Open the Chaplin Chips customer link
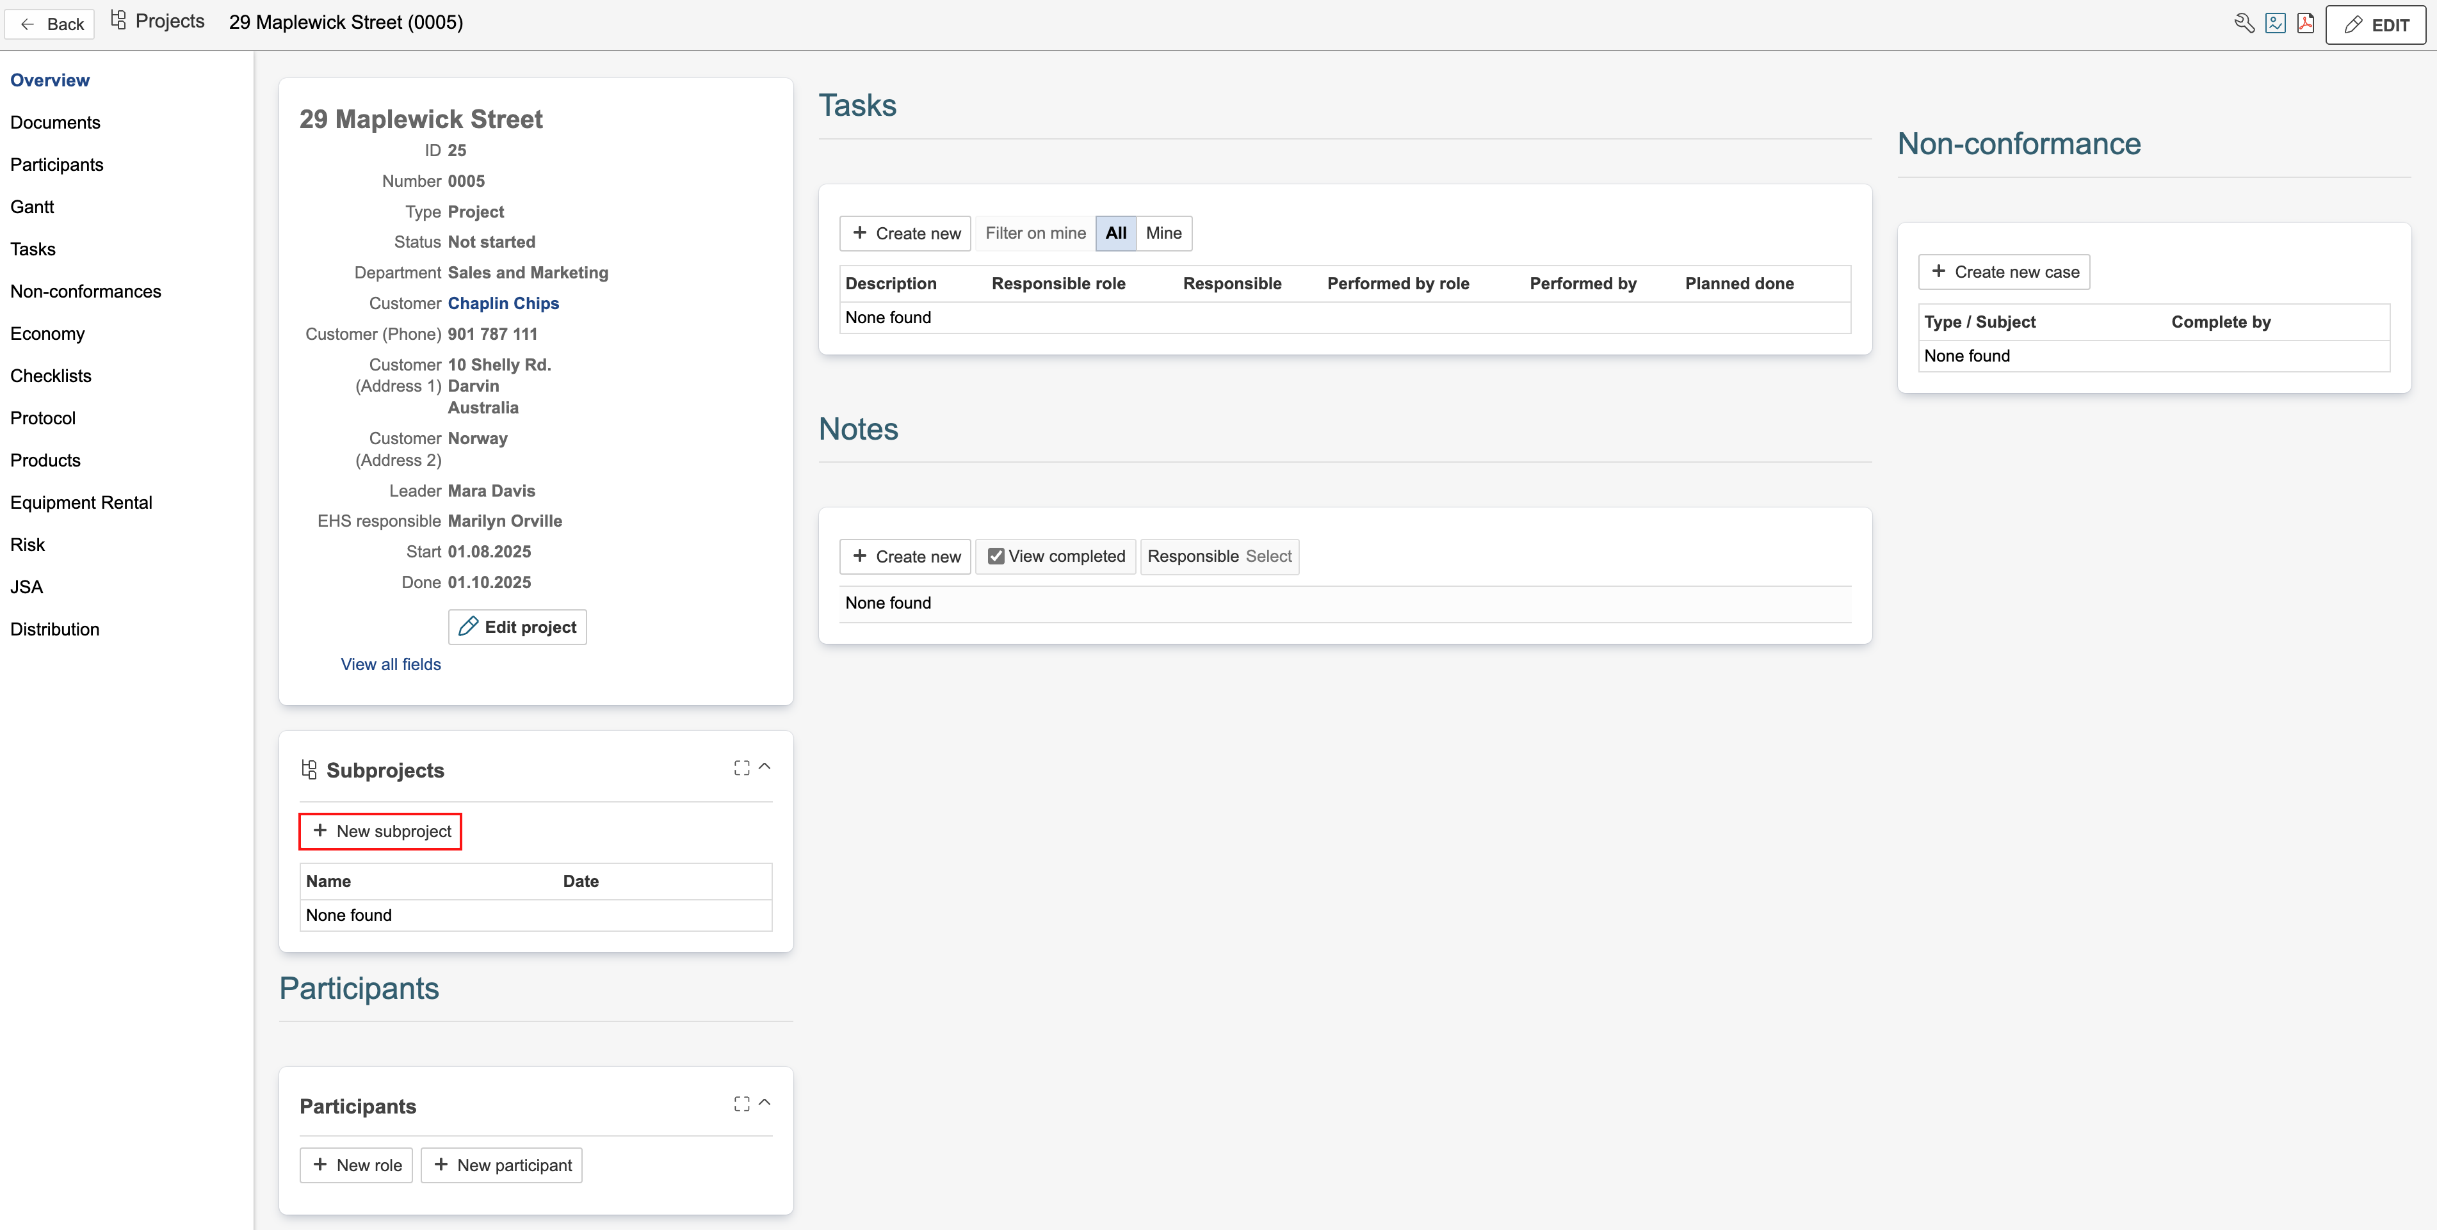Image resolution: width=2437 pixels, height=1230 pixels. (x=503, y=303)
